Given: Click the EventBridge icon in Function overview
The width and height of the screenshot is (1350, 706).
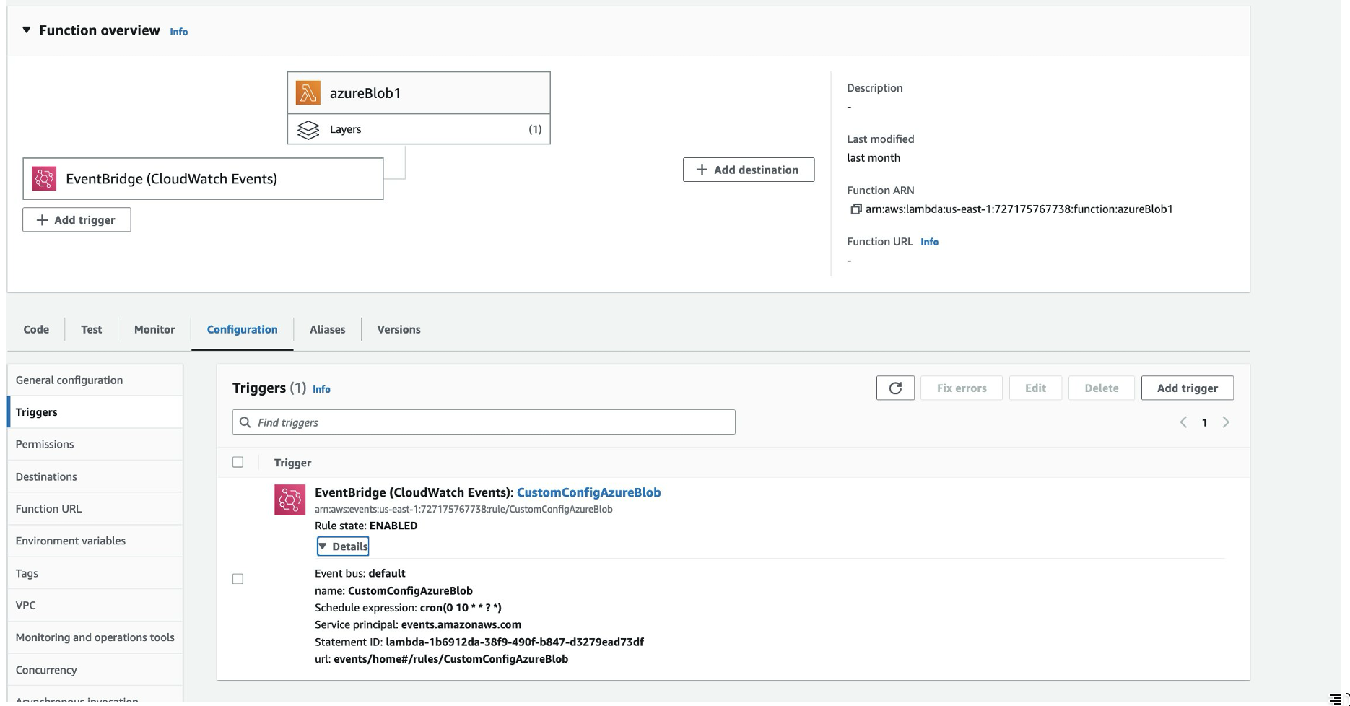Looking at the screenshot, I should pos(43,178).
